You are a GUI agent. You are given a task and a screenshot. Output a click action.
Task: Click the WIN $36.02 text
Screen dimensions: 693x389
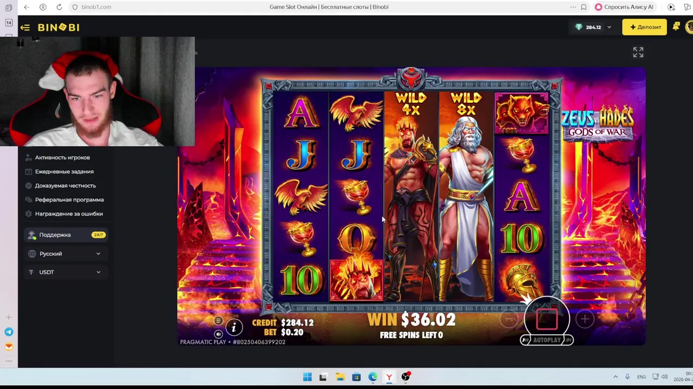[x=411, y=320]
